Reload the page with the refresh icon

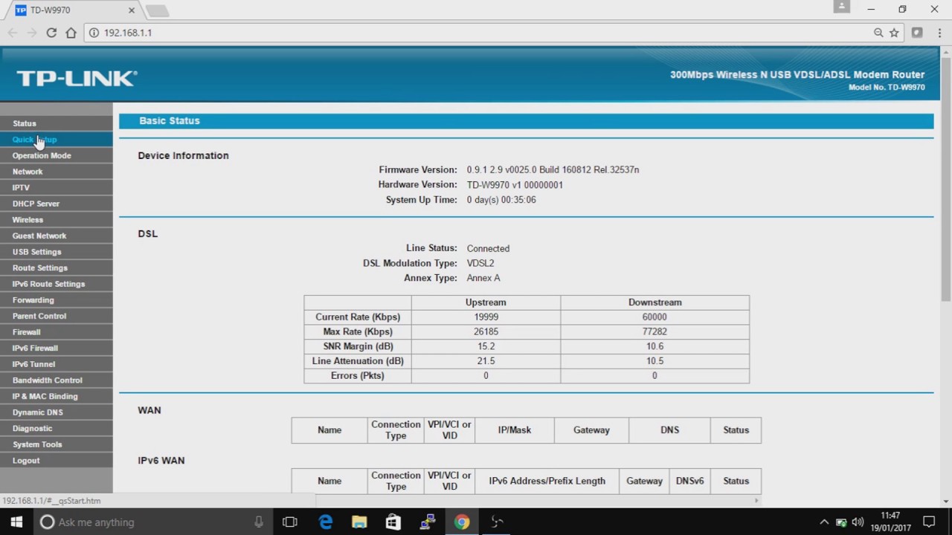click(51, 33)
